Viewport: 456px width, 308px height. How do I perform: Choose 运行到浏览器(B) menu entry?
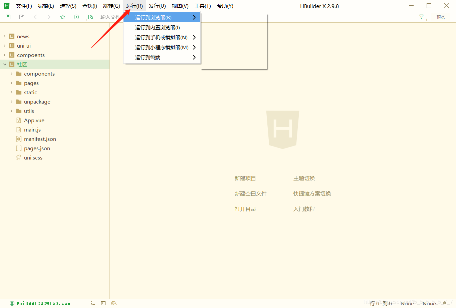point(162,17)
